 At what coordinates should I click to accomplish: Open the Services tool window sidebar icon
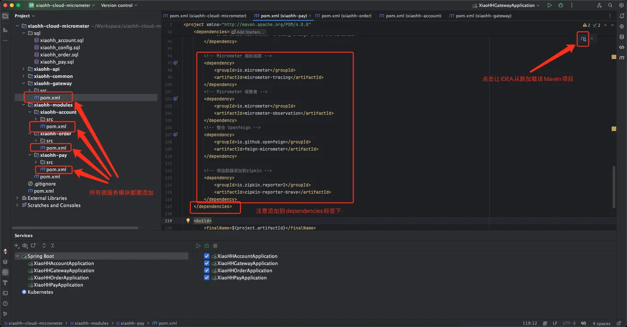(5, 272)
